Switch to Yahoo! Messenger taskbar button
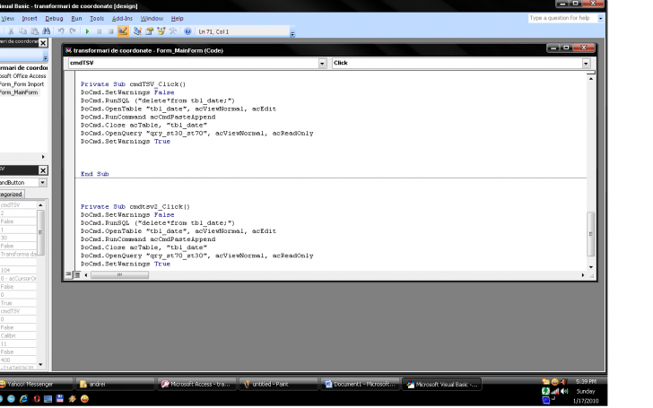653x408 pixels. [x=34, y=385]
